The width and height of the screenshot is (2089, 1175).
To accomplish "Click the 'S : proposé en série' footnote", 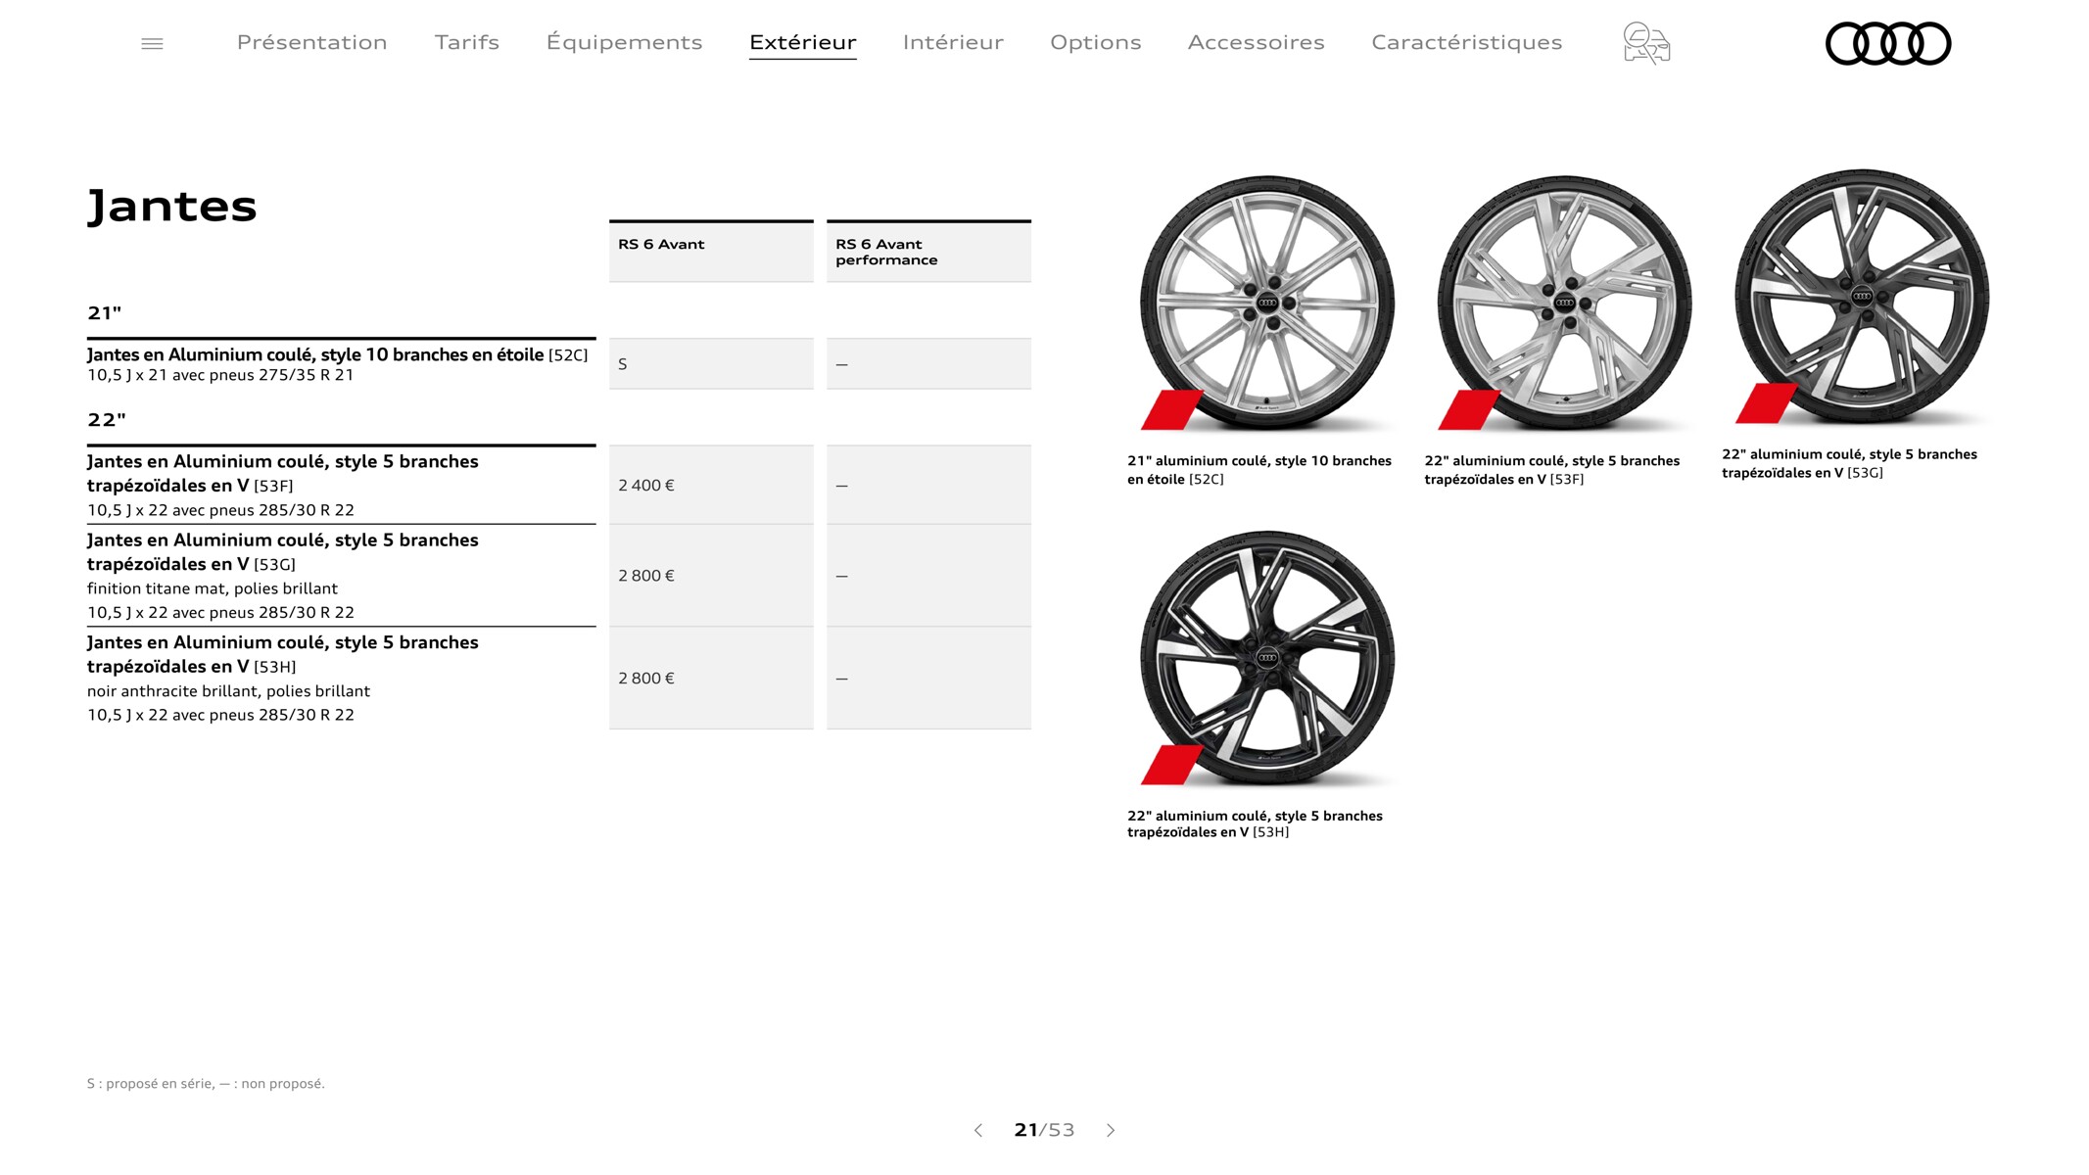I will (x=206, y=1083).
